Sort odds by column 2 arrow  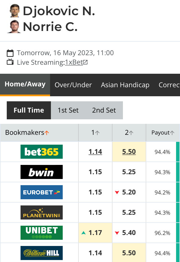pos(131,133)
